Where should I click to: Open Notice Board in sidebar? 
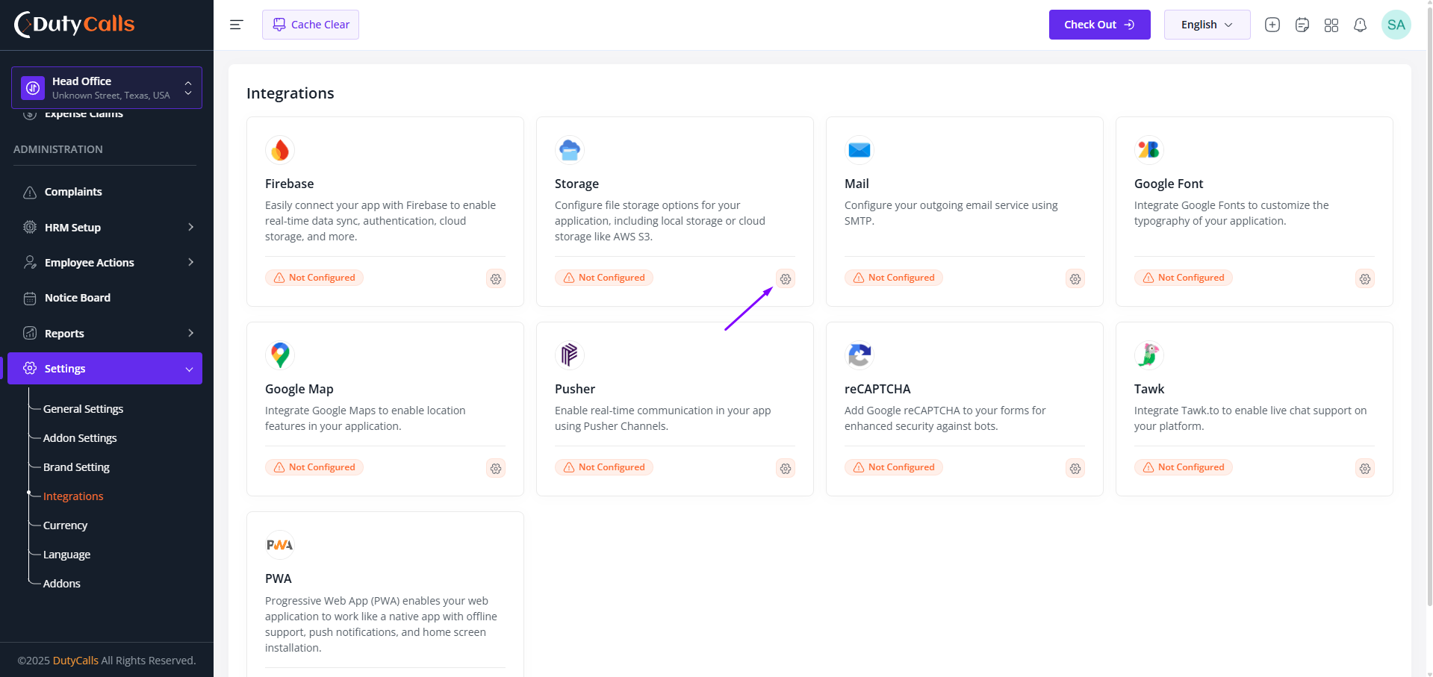point(77,298)
